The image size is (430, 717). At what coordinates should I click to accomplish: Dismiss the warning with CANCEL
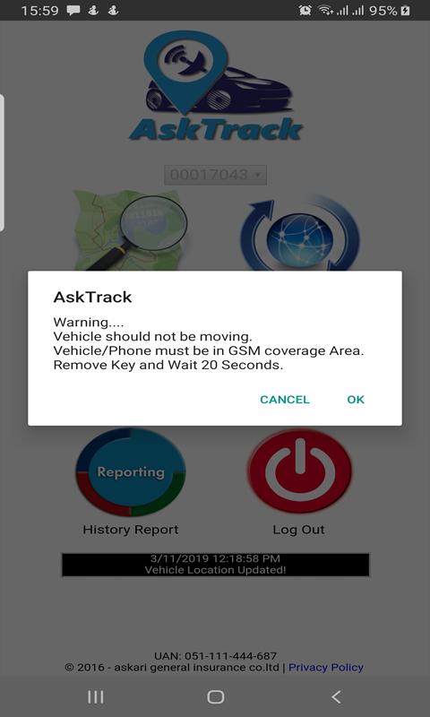point(285,400)
